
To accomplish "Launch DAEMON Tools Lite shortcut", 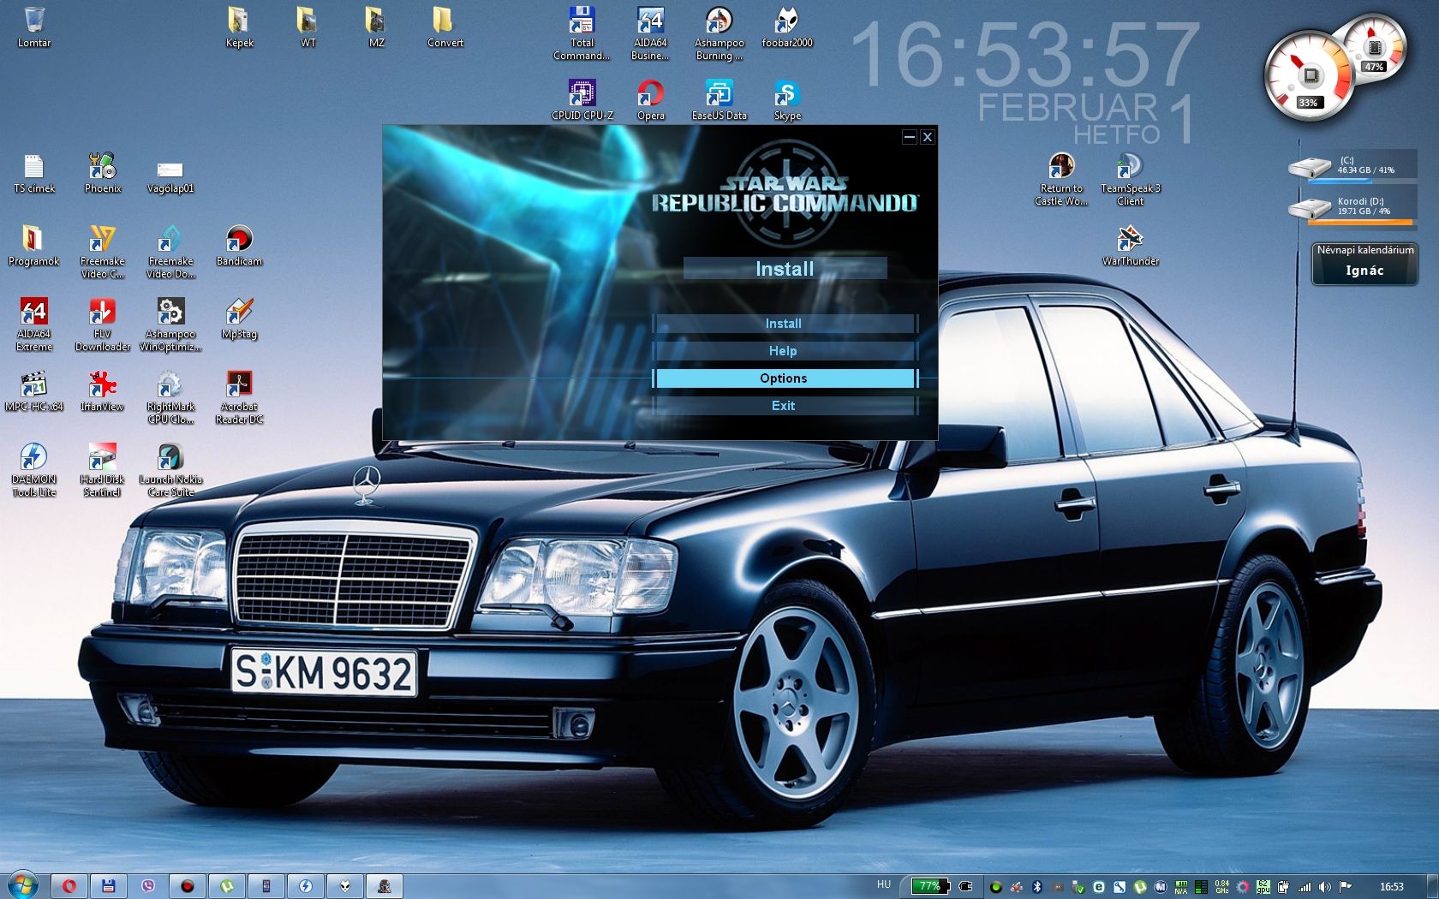I will pyautogui.click(x=34, y=470).
